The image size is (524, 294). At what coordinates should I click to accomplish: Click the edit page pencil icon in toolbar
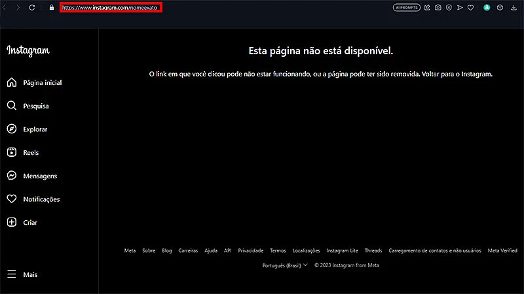(x=427, y=7)
